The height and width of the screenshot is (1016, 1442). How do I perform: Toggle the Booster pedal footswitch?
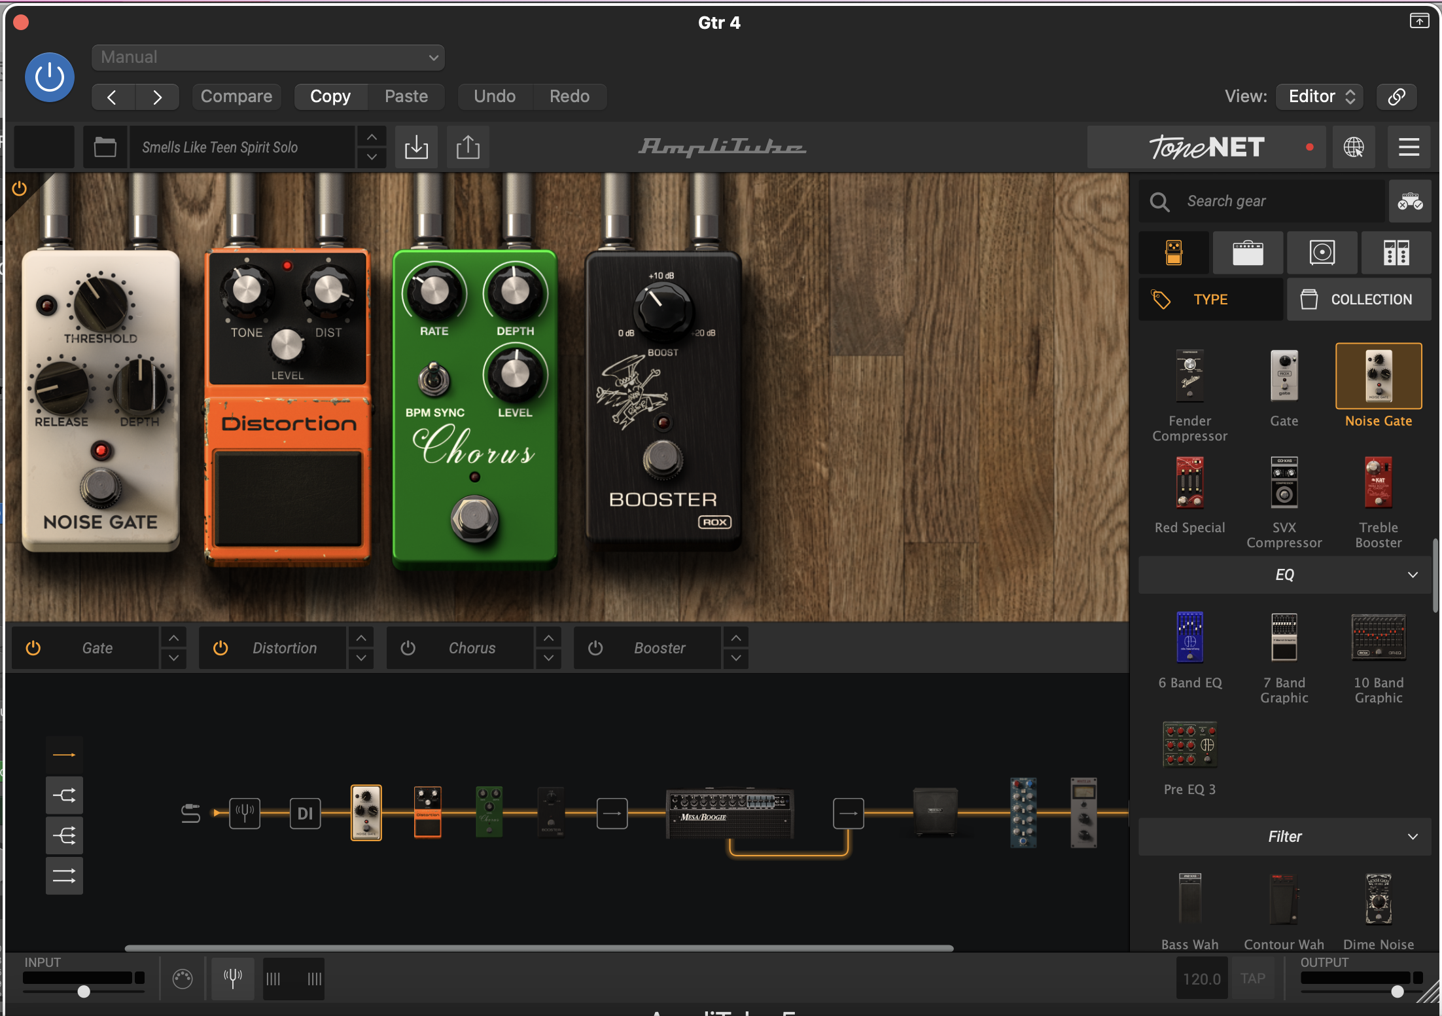tap(663, 458)
